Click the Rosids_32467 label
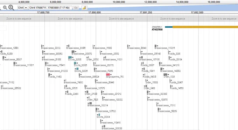The height and width of the screenshot is (130, 238). pyautogui.click(x=176, y=82)
